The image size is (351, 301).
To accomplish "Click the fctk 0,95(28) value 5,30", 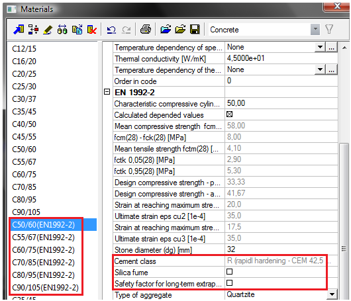I will coord(281,171).
